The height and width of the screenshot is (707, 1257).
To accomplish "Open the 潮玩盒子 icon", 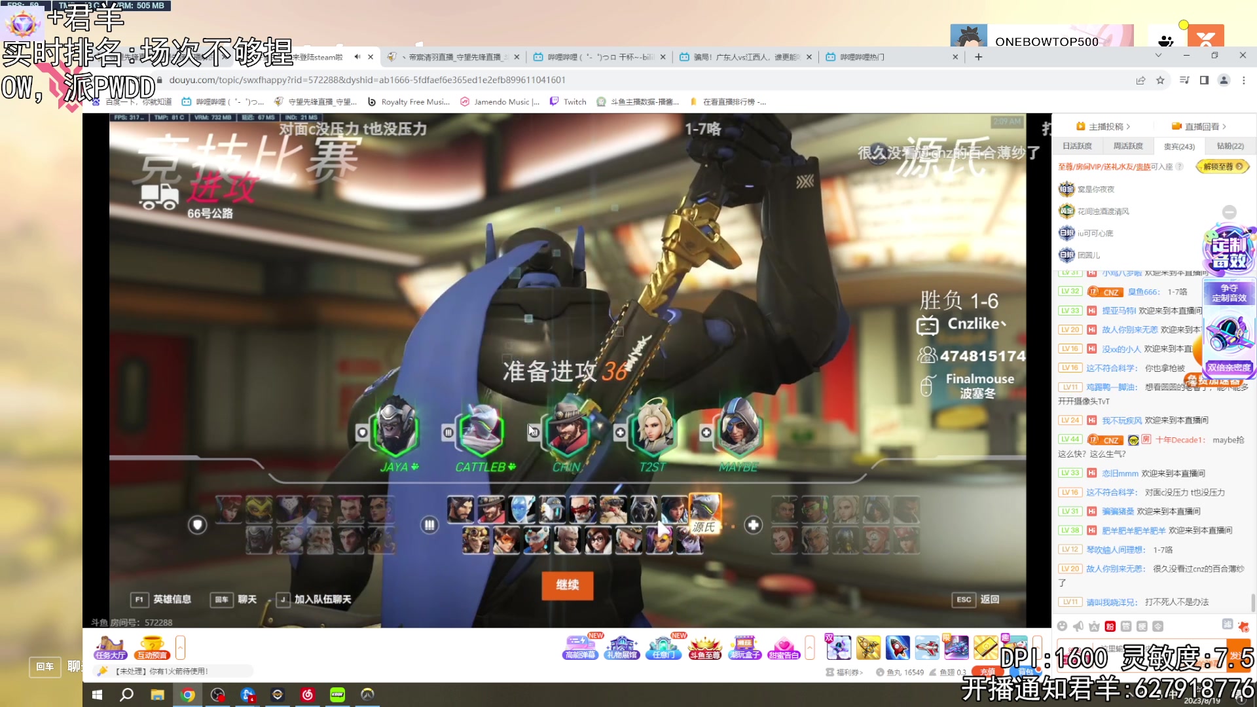I will [x=745, y=647].
